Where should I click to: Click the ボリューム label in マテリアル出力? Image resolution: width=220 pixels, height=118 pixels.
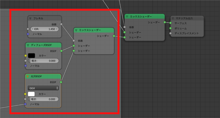pos(181,29)
